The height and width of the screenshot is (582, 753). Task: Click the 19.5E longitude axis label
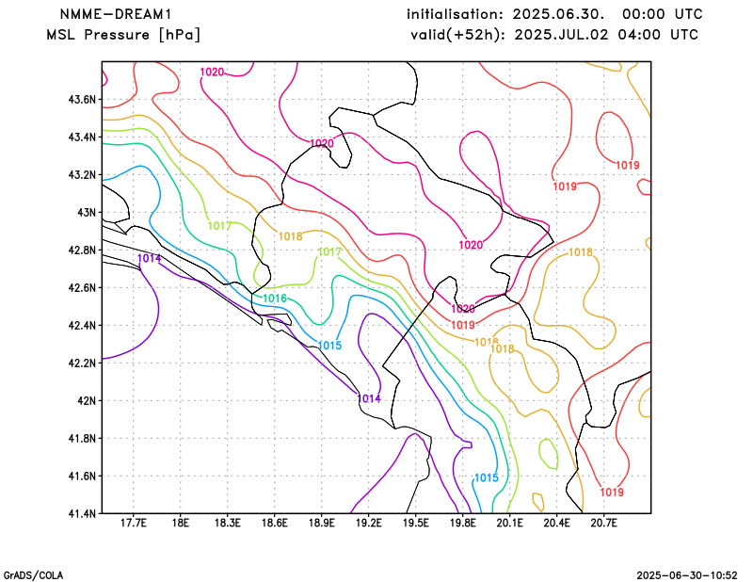point(415,523)
